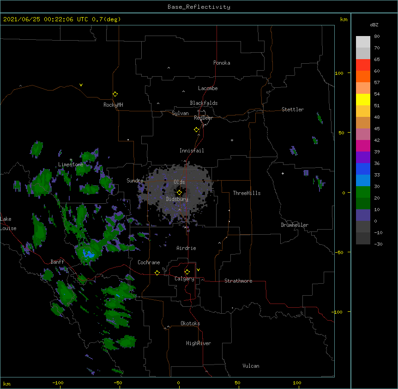
Task: Click the Calgary city label
Action: click(x=184, y=279)
